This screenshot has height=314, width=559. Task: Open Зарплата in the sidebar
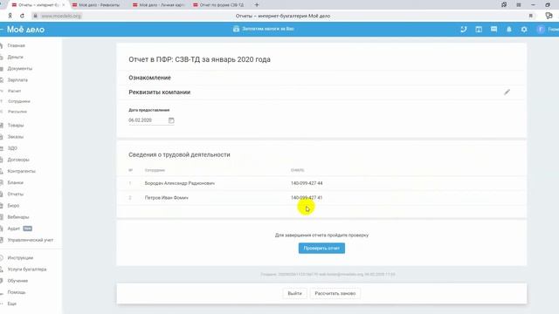[17, 80]
